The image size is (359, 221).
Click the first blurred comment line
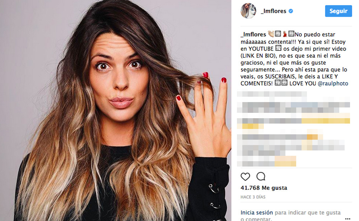(x=272, y=94)
